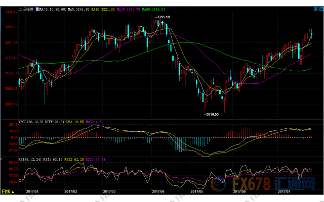Image resolution: width=324 pixels, height=202 pixels.
Task: Expand the up arrow next to 日线
Action: [13, 191]
